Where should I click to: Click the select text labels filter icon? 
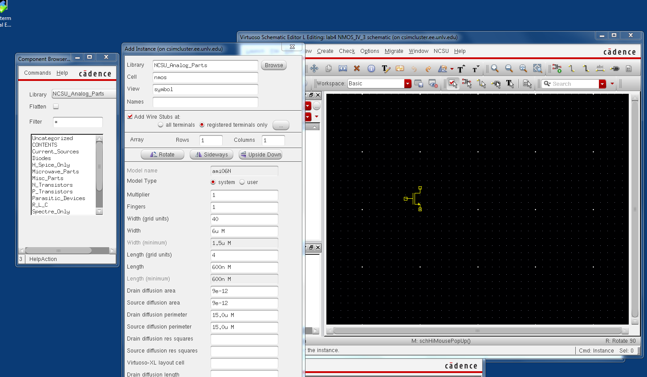(x=510, y=84)
